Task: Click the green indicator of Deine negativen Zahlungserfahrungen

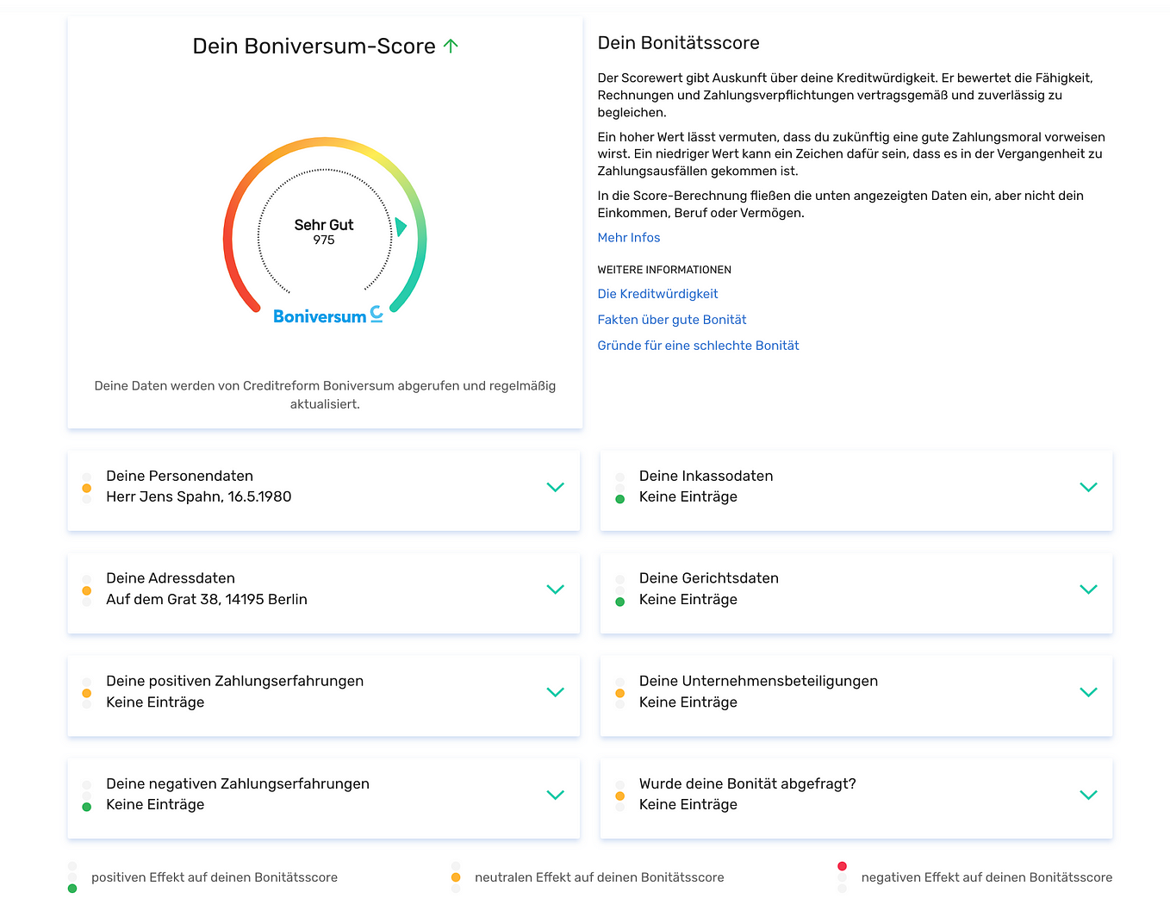Action: [x=87, y=807]
